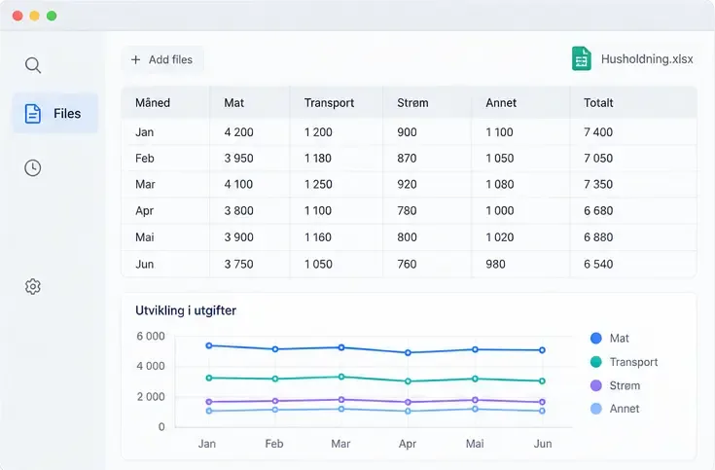715x470 pixels.
Task: Click the red close window button
Action: click(18, 16)
